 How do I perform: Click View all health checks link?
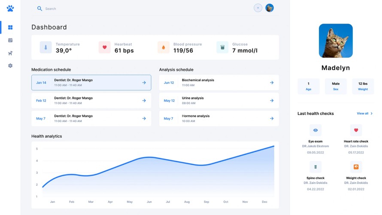[364, 114]
